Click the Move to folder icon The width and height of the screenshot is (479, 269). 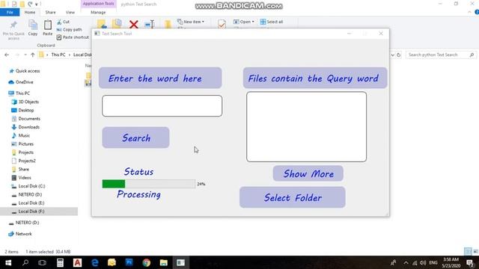[x=102, y=24]
